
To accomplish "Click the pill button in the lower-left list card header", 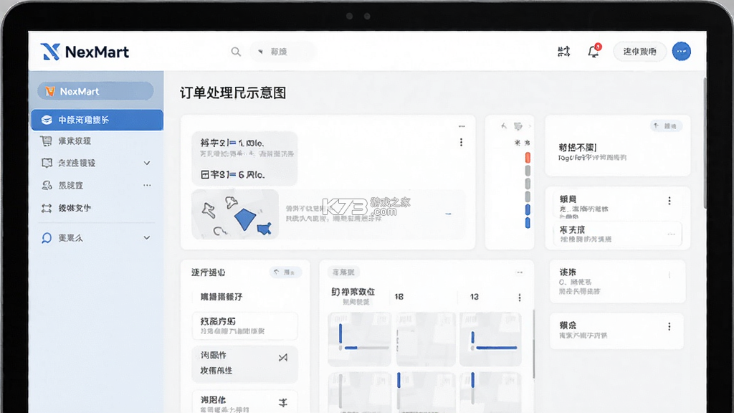I will [285, 272].
